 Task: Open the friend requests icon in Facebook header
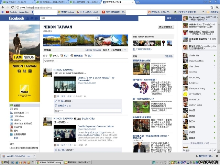27,18
